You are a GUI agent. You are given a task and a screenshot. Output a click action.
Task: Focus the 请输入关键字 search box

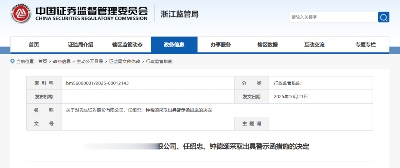[334, 17]
